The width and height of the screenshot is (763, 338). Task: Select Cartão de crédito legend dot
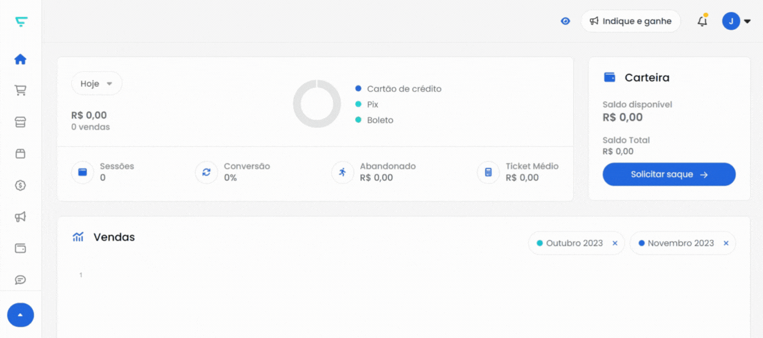358,89
